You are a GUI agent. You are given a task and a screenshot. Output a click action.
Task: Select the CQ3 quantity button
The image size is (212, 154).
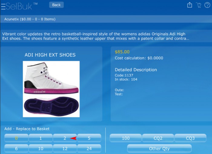pos(190,138)
